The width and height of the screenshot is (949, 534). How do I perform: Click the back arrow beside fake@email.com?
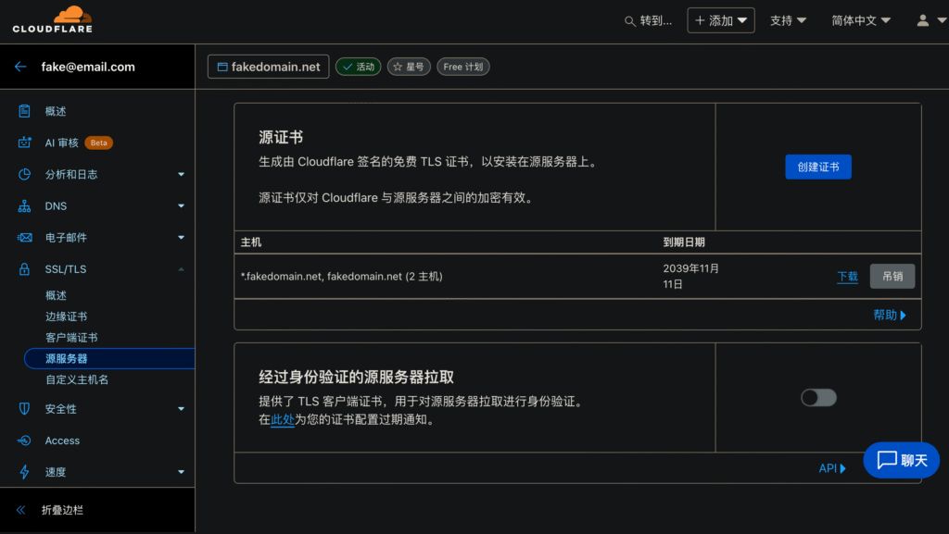pos(20,67)
